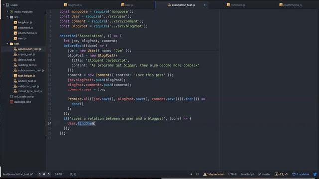Viewport: 319px width, 179px height.
Task: Open delete_test.js file
Action: 26,60
